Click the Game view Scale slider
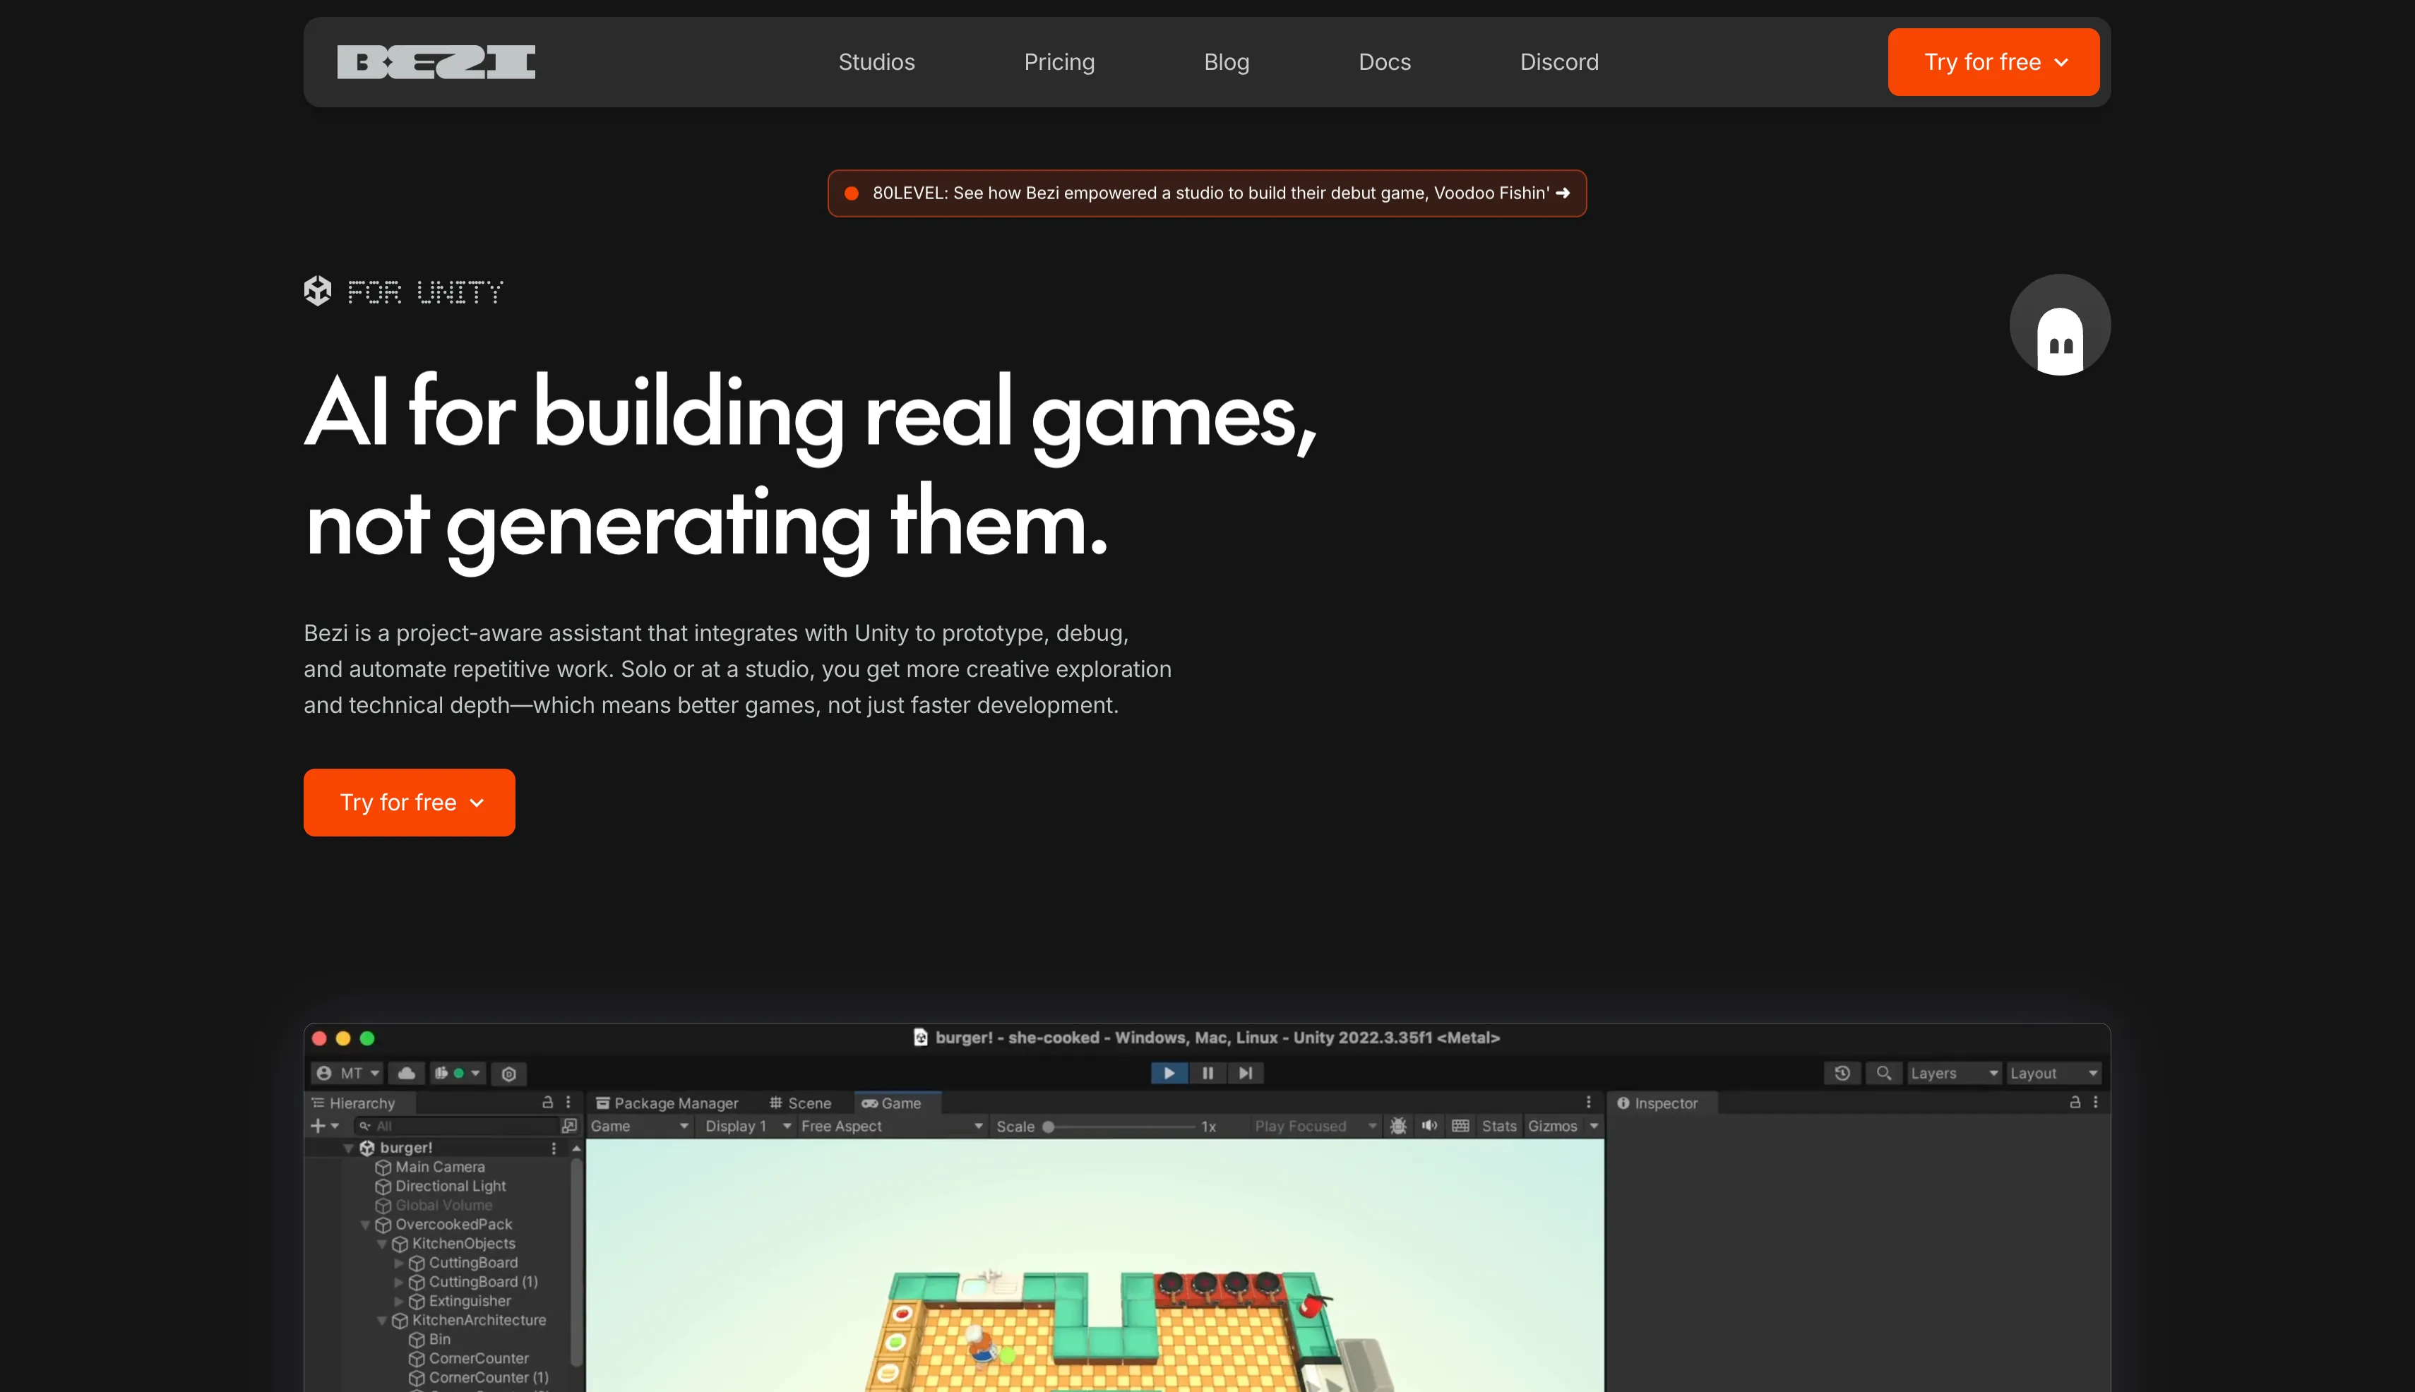 coord(1119,1126)
